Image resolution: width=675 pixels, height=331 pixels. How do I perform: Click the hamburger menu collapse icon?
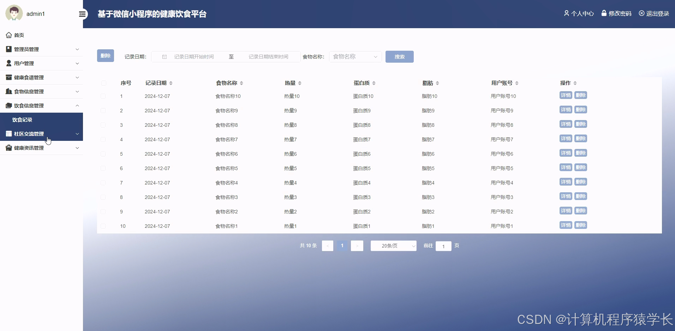click(83, 14)
